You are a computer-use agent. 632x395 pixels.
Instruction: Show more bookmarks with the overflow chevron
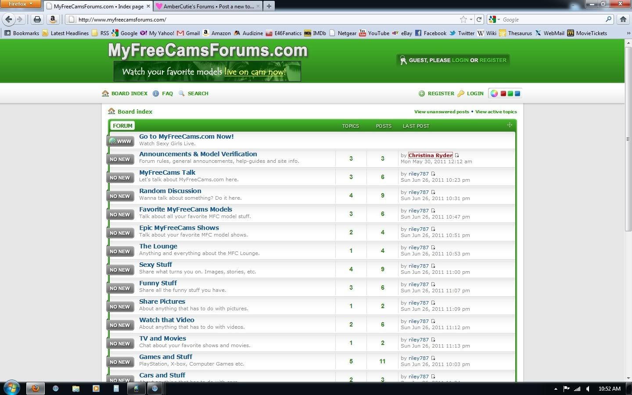pyautogui.click(x=628, y=33)
